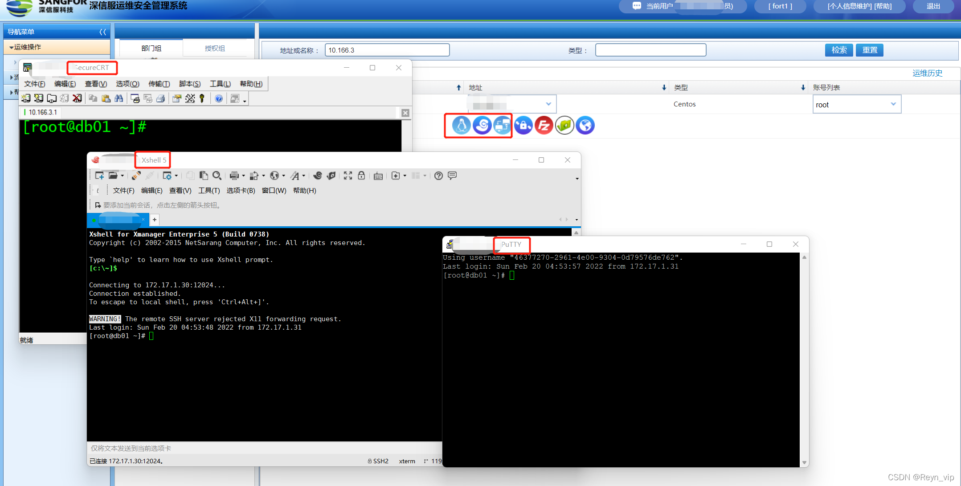Add a new Xshell session tab
This screenshot has height=486, width=961.
click(x=155, y=220)
